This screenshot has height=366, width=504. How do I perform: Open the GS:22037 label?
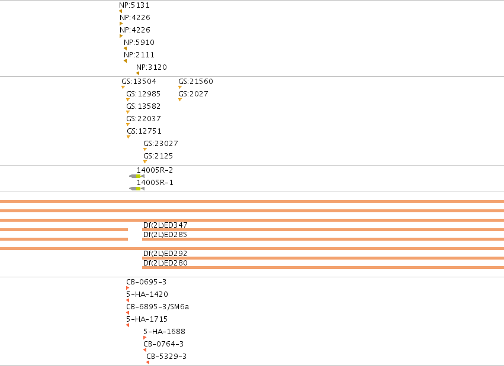(x=144, y=119)
